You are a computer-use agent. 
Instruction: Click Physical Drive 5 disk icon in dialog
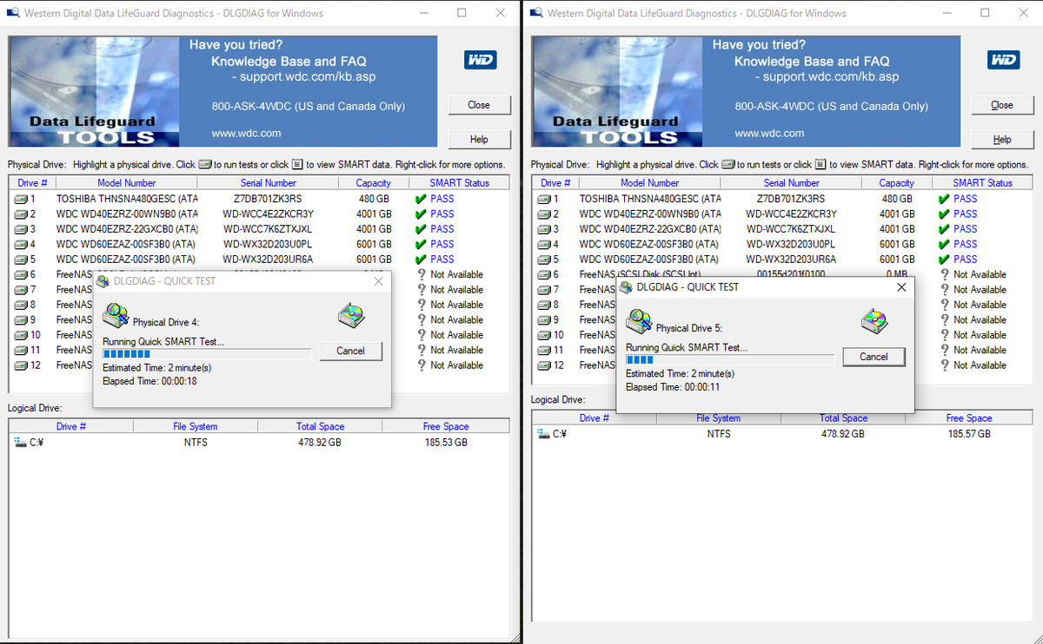[639, 323]
